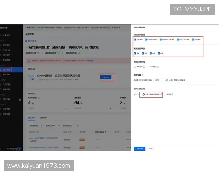Select the all Pro and Ultimate hosts radio
The height and width of the screenshot is (175, 219).
143,94
